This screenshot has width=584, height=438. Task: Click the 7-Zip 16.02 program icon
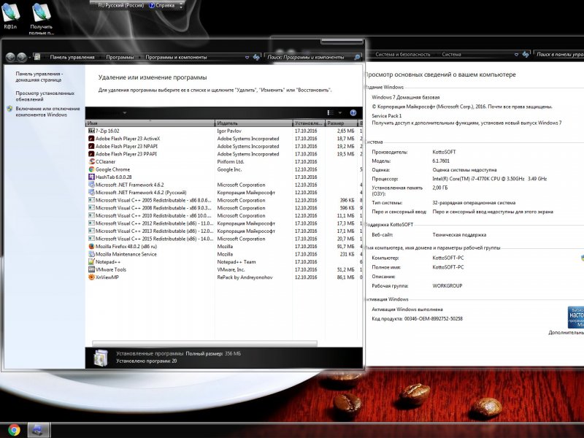coord(92,131)
